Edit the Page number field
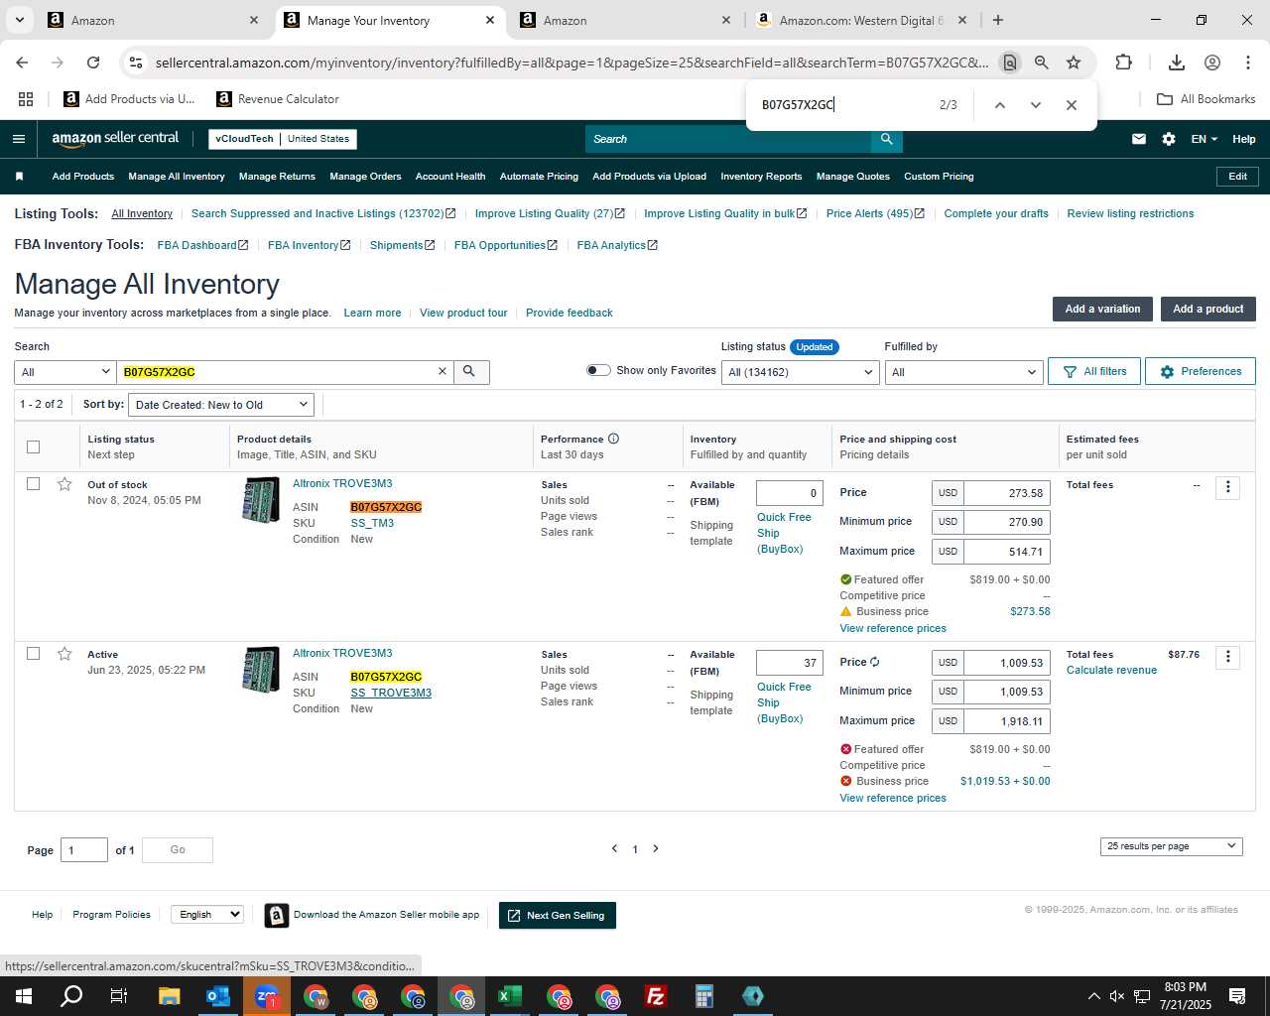The width and height of the screenshot is (1270, 1016). click(x=84, y=850)
